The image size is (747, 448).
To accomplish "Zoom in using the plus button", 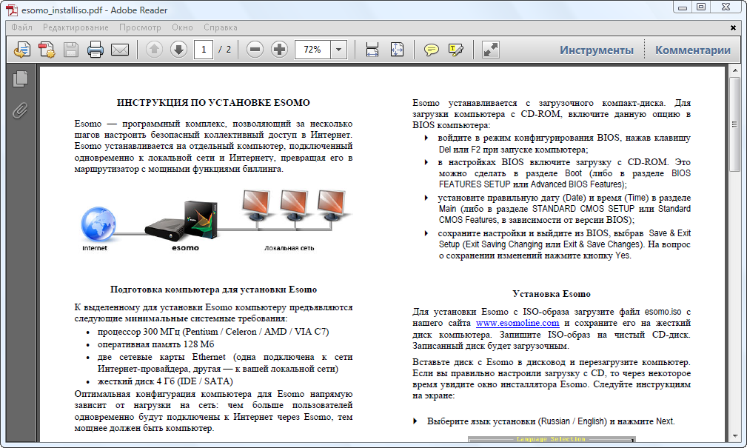I will [x=280, y=50].
